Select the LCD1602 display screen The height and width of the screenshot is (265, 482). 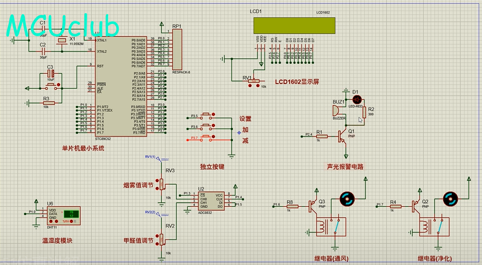pos(294,26)
